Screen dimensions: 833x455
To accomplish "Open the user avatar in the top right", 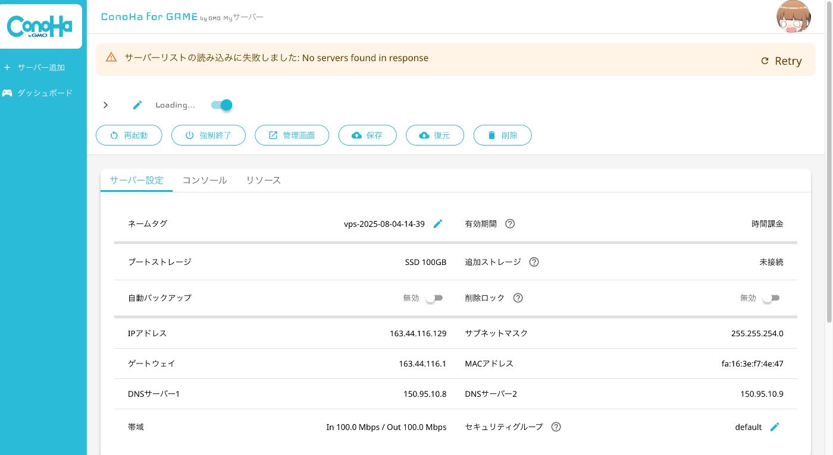I will [794, 17].
